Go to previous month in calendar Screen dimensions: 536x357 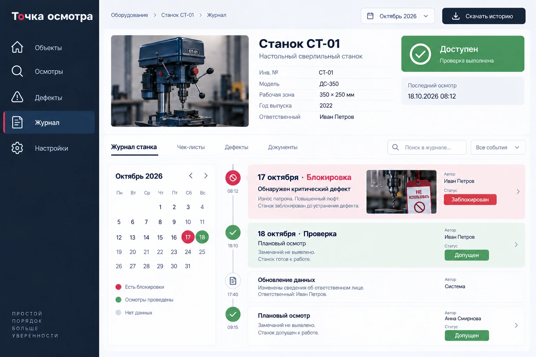click(x=191, y=176)
